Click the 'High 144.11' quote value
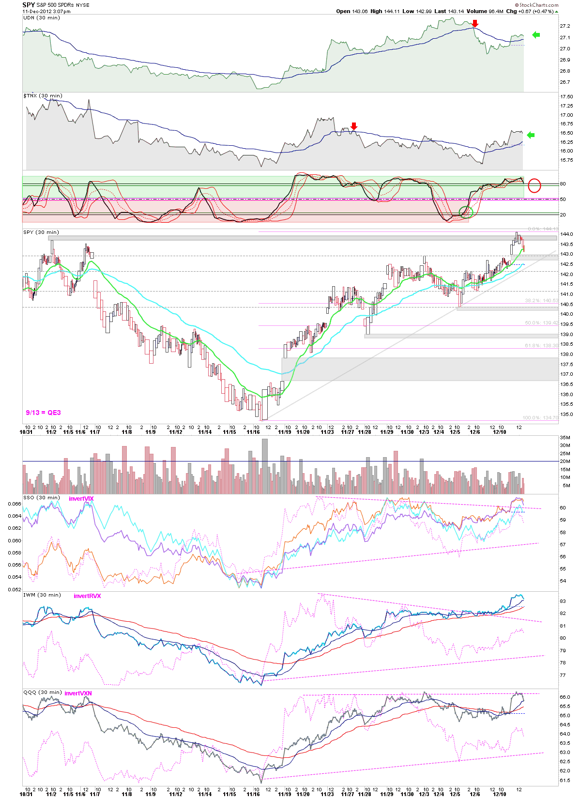 click(x=385, y=11)
